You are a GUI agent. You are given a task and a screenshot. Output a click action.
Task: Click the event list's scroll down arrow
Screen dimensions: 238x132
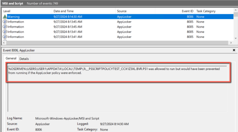pos(235,38)
